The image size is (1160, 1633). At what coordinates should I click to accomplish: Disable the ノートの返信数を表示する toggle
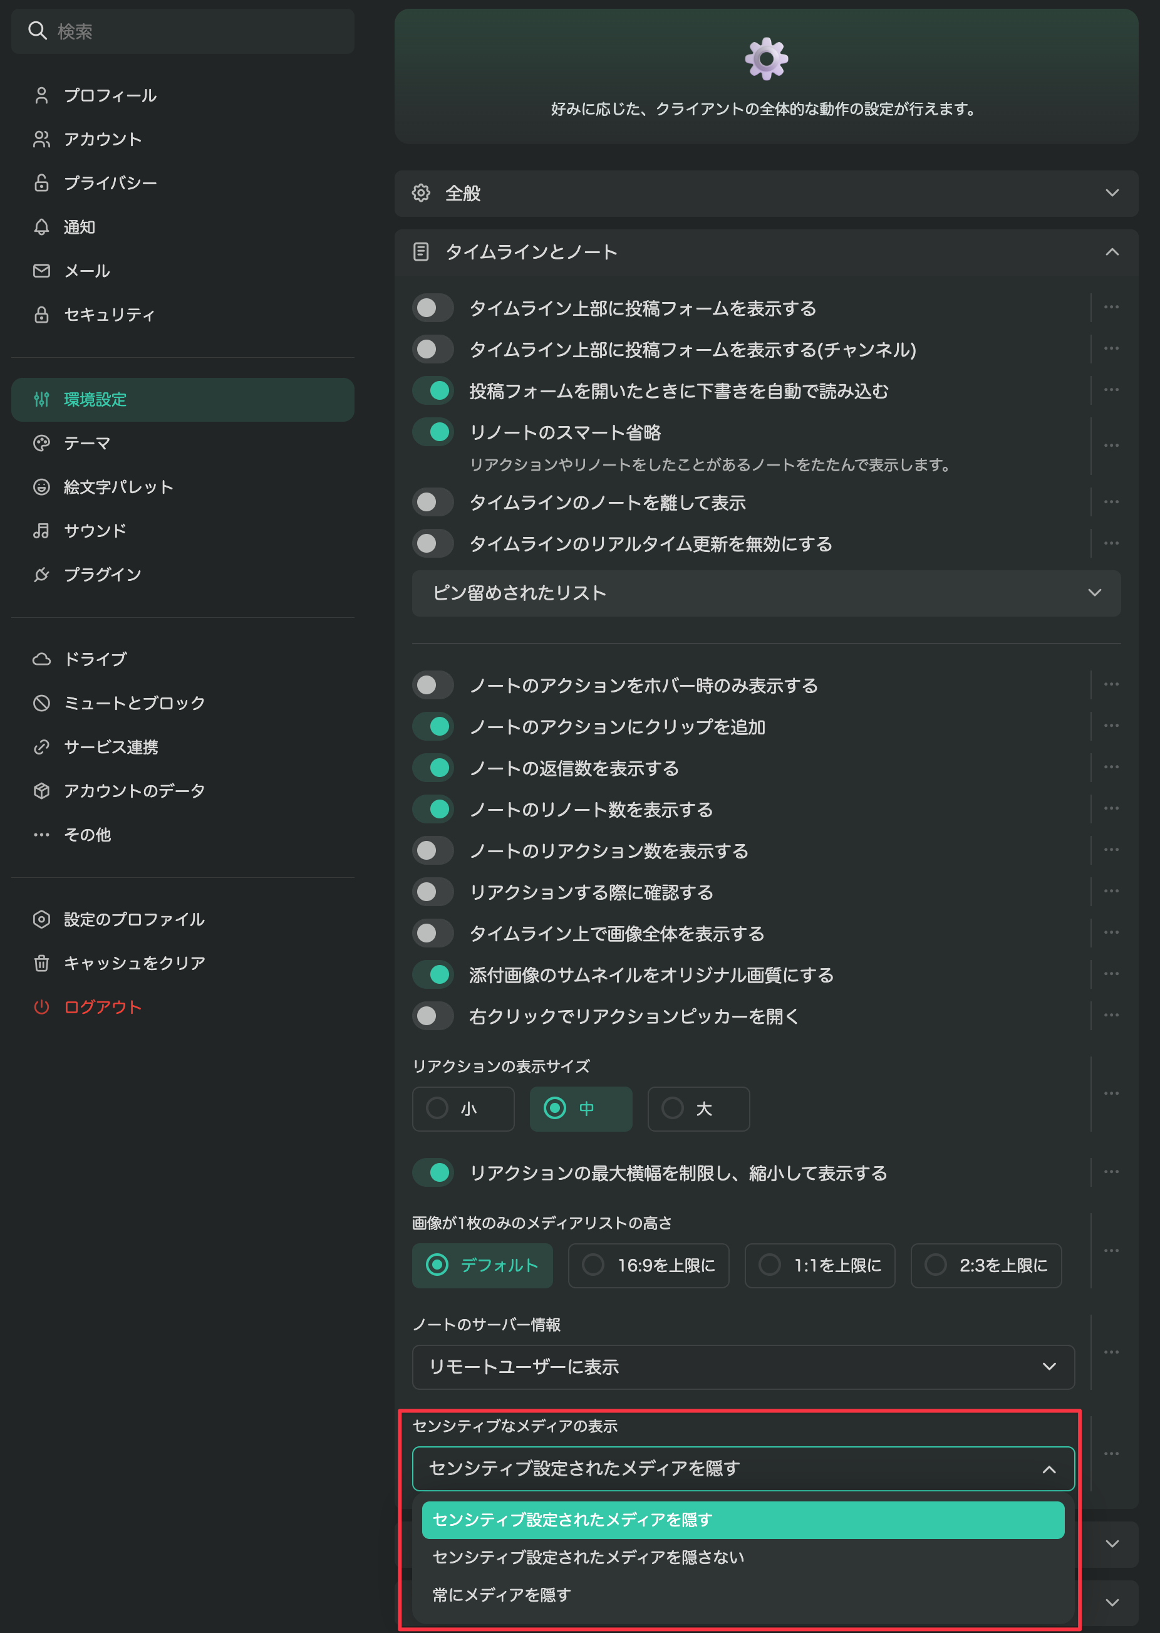pos(433,768)
